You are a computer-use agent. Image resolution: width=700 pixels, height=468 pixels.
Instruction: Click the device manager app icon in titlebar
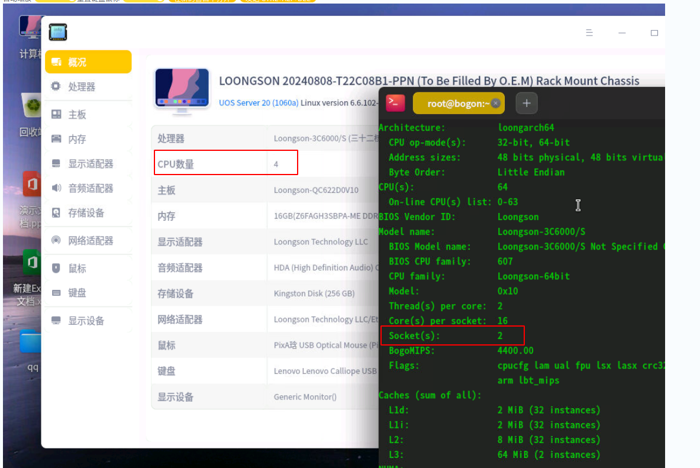click(x=58, y=32)
